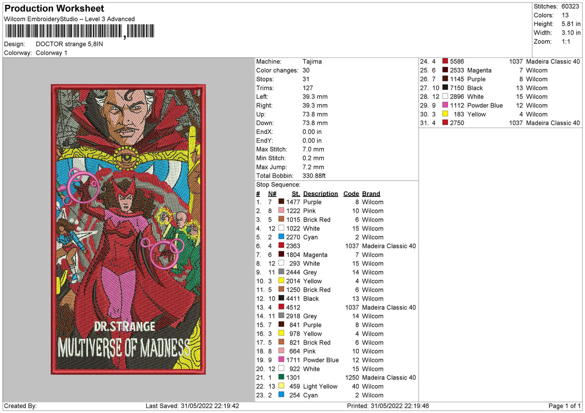The width and height of the screenshot is (585, 413).
Task: Click the 'Colorway 1' value
Action: point(52,53)
